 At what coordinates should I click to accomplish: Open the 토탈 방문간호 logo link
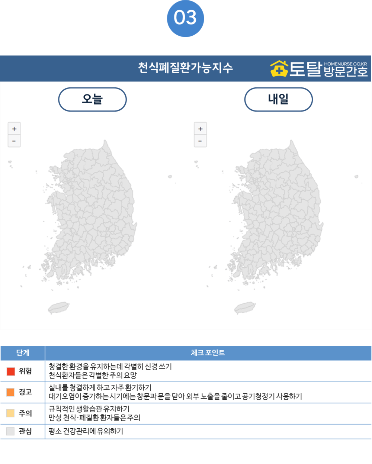[x=319, y=69]
